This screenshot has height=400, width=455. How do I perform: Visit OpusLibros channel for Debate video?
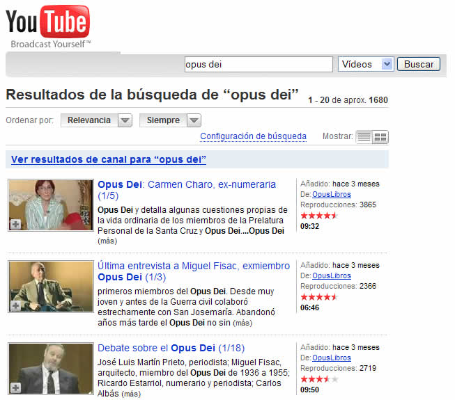click(332, 358)
